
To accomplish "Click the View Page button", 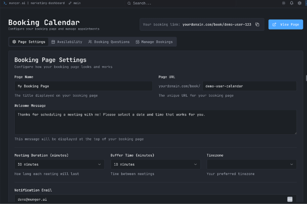I will pos(286,24).
